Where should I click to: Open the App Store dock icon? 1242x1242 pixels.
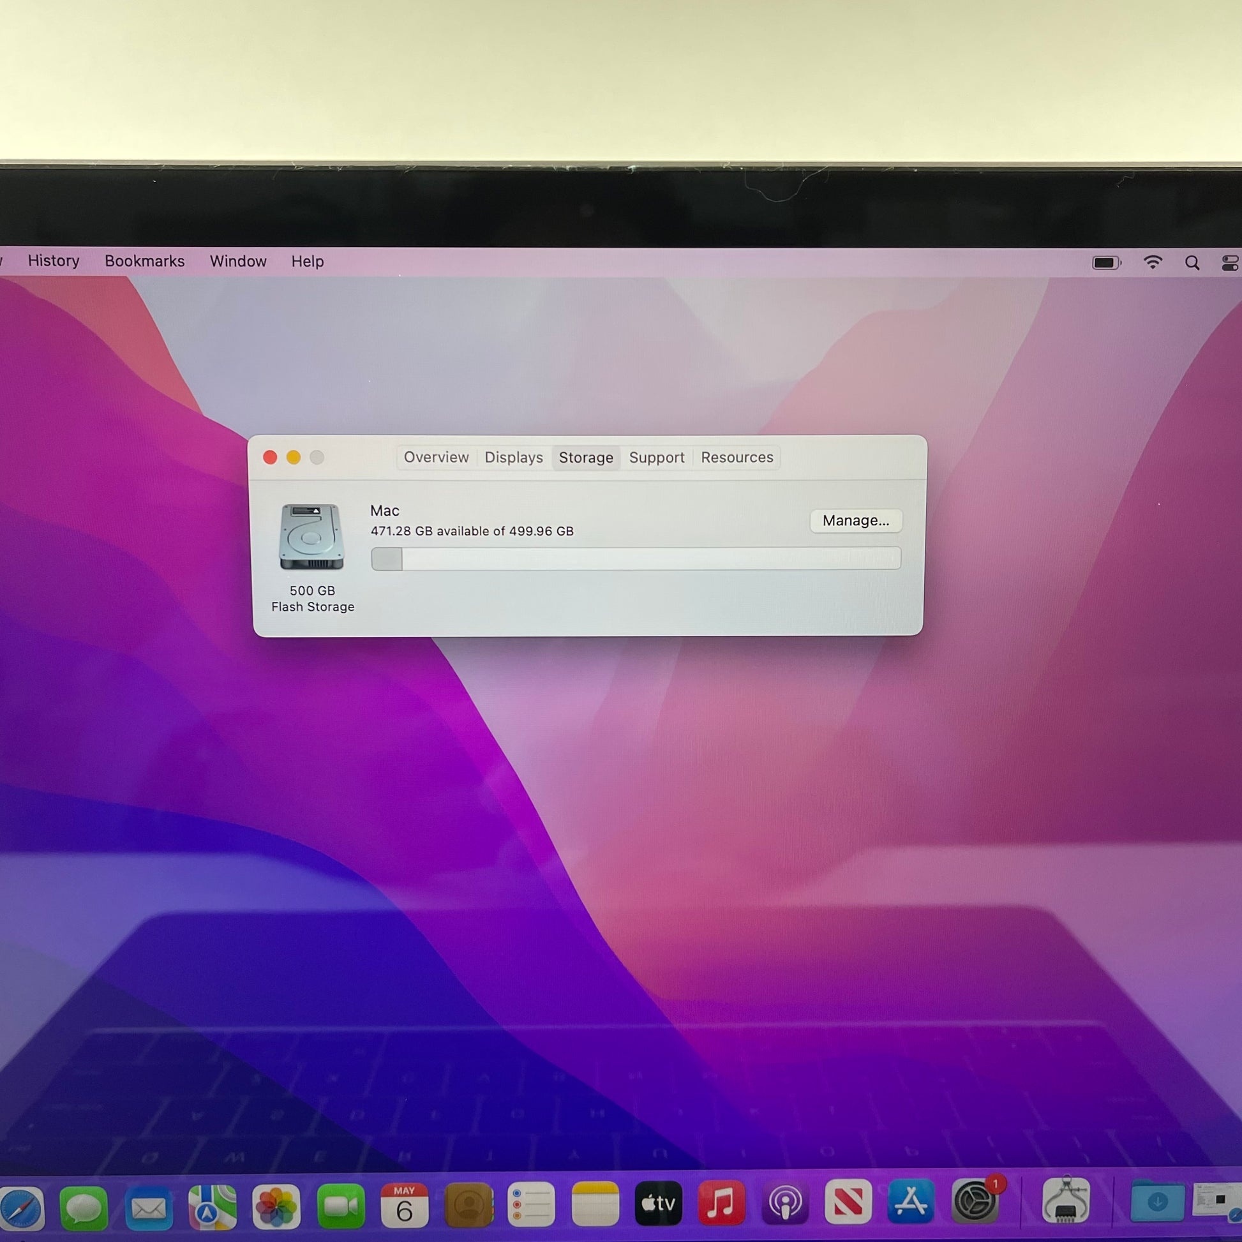pyautogui.click(x=910, y=1202)
